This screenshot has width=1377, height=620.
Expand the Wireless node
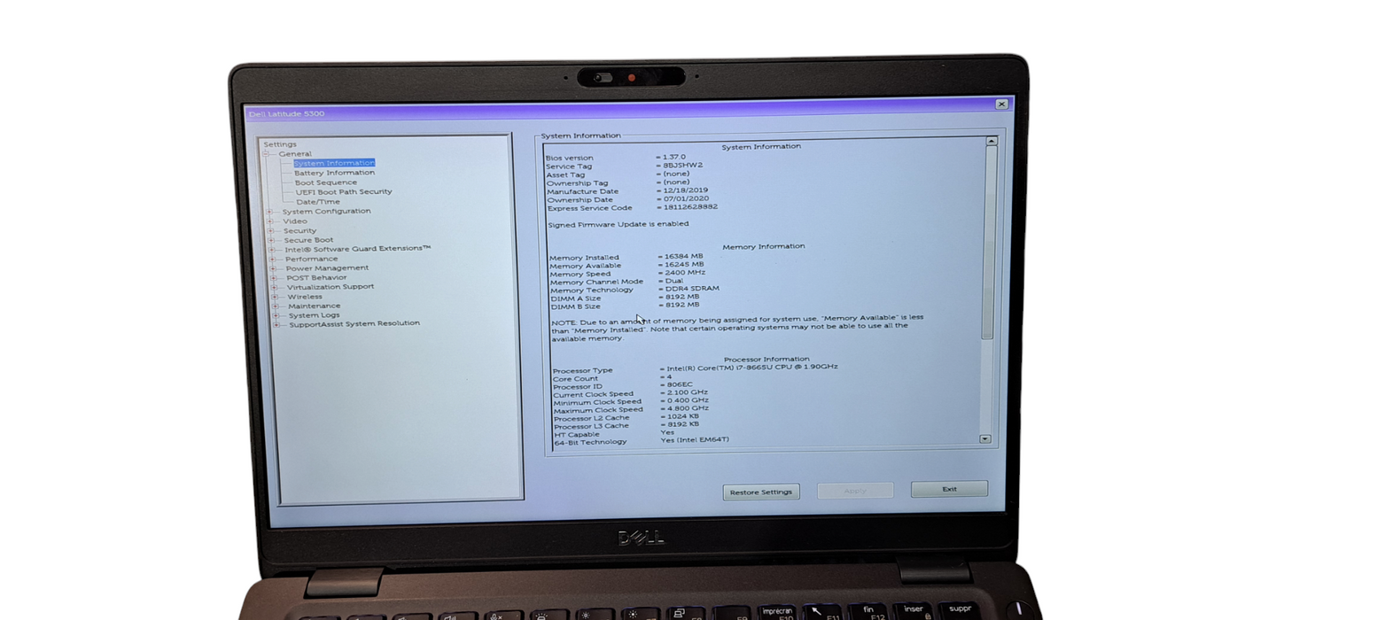click(x=276, y=297)
